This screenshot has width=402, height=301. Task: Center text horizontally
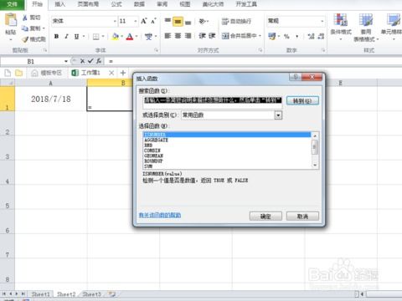178,36
